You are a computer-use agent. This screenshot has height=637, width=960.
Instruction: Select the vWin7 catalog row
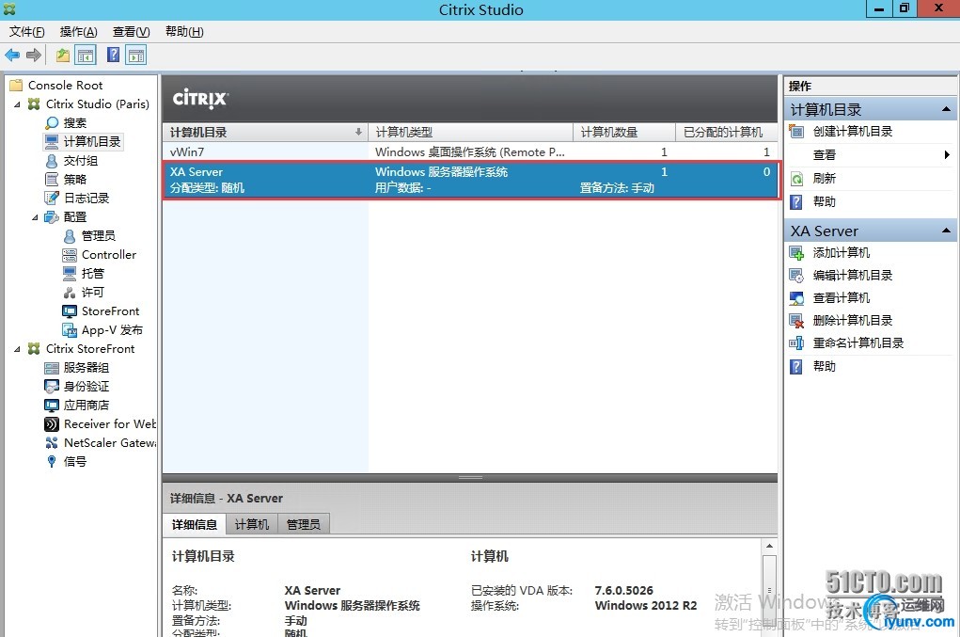(470, 151)
